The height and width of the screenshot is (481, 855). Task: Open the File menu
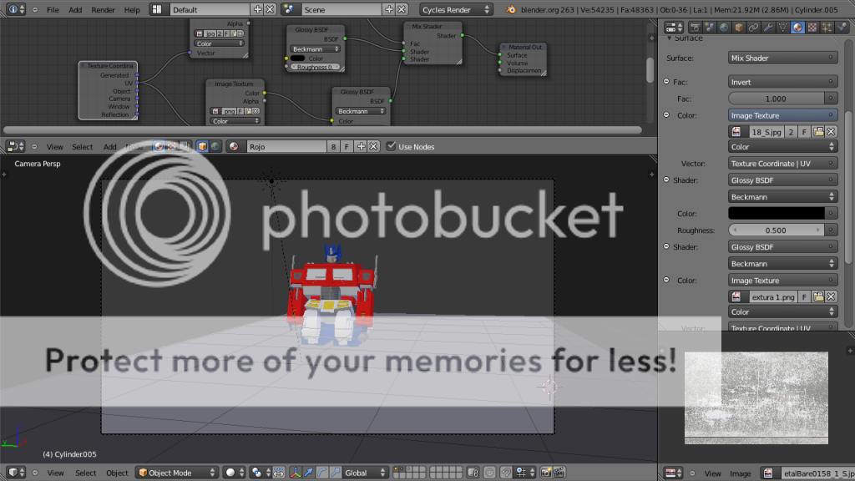(53, 10)
